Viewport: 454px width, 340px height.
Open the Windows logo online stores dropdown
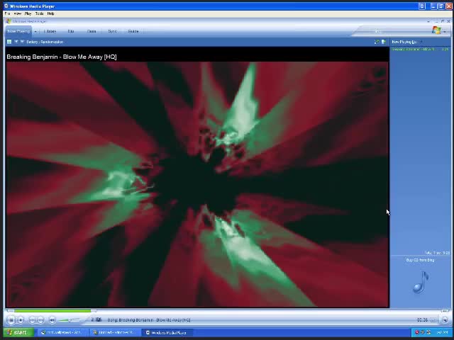point(445,31)
